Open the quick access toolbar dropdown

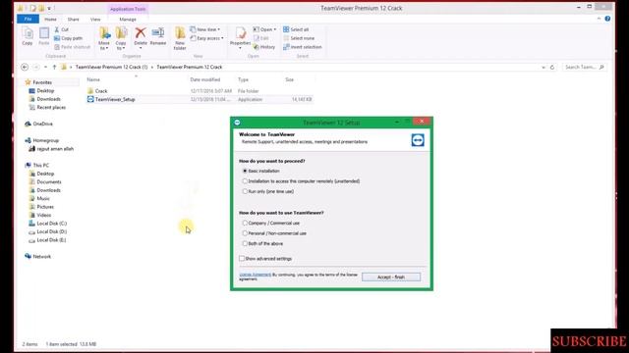click(x=49, y=8)
